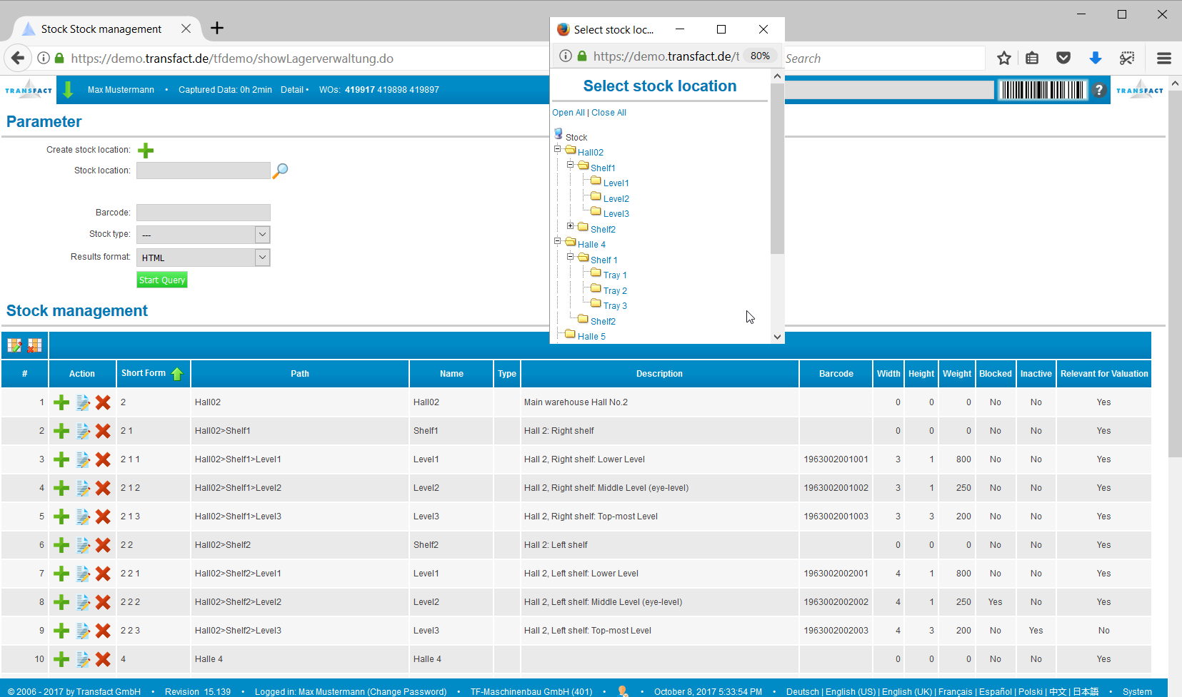Edit the Hall02>Shelf2>Level1 row
The width and height of the screenshot is (1182, 697).
click(83, 574)
